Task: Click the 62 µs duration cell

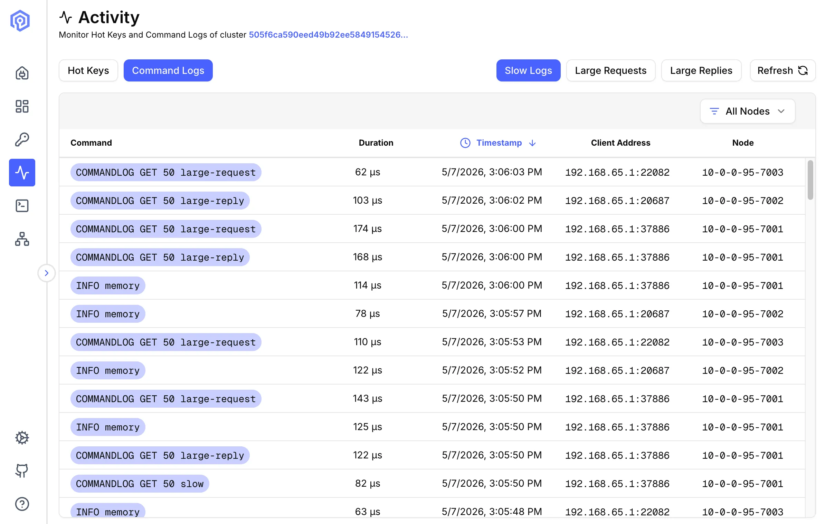Action: point(368,172)
